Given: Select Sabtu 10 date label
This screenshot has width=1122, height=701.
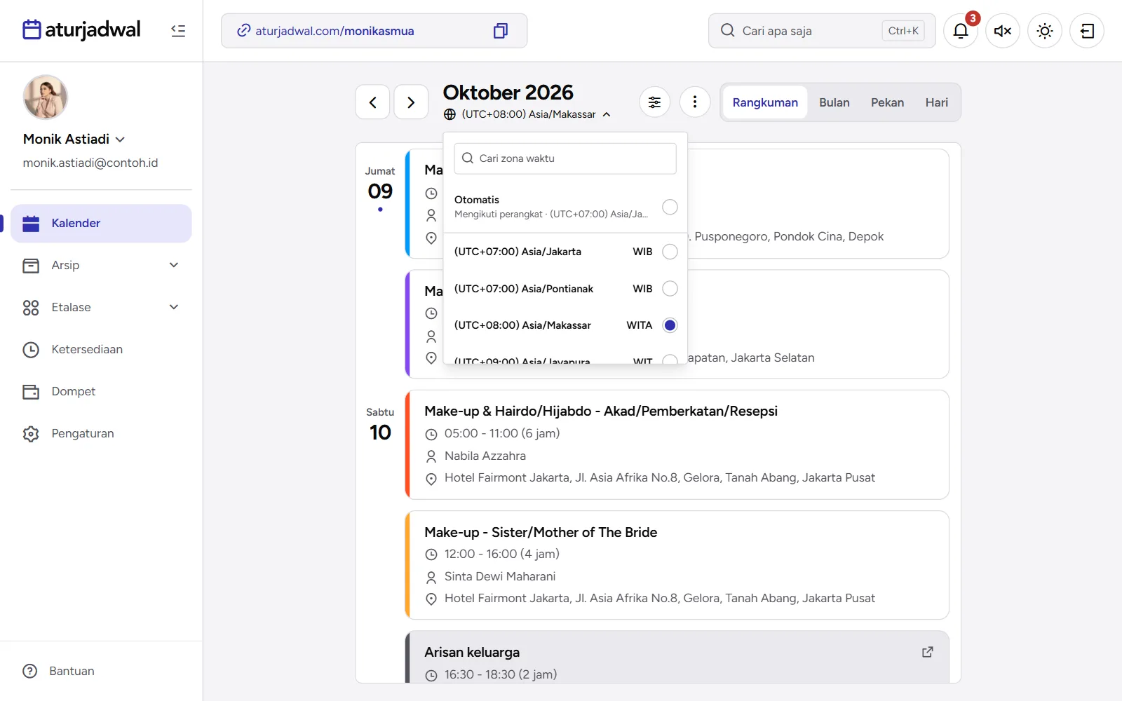Looking at the screenshot, I should point(380,425).
